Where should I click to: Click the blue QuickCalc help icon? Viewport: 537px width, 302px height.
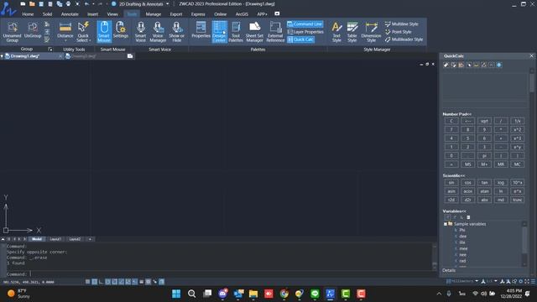point(499,65)
